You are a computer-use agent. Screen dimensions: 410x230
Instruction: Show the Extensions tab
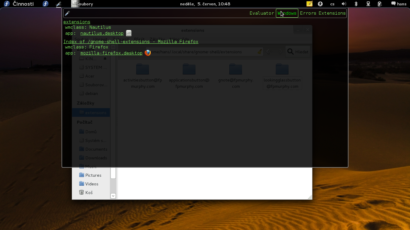(x=332, y=13)
